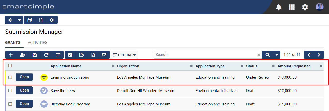
Task: Tick the checkbox for Learning through song
Action: [10, 77]
